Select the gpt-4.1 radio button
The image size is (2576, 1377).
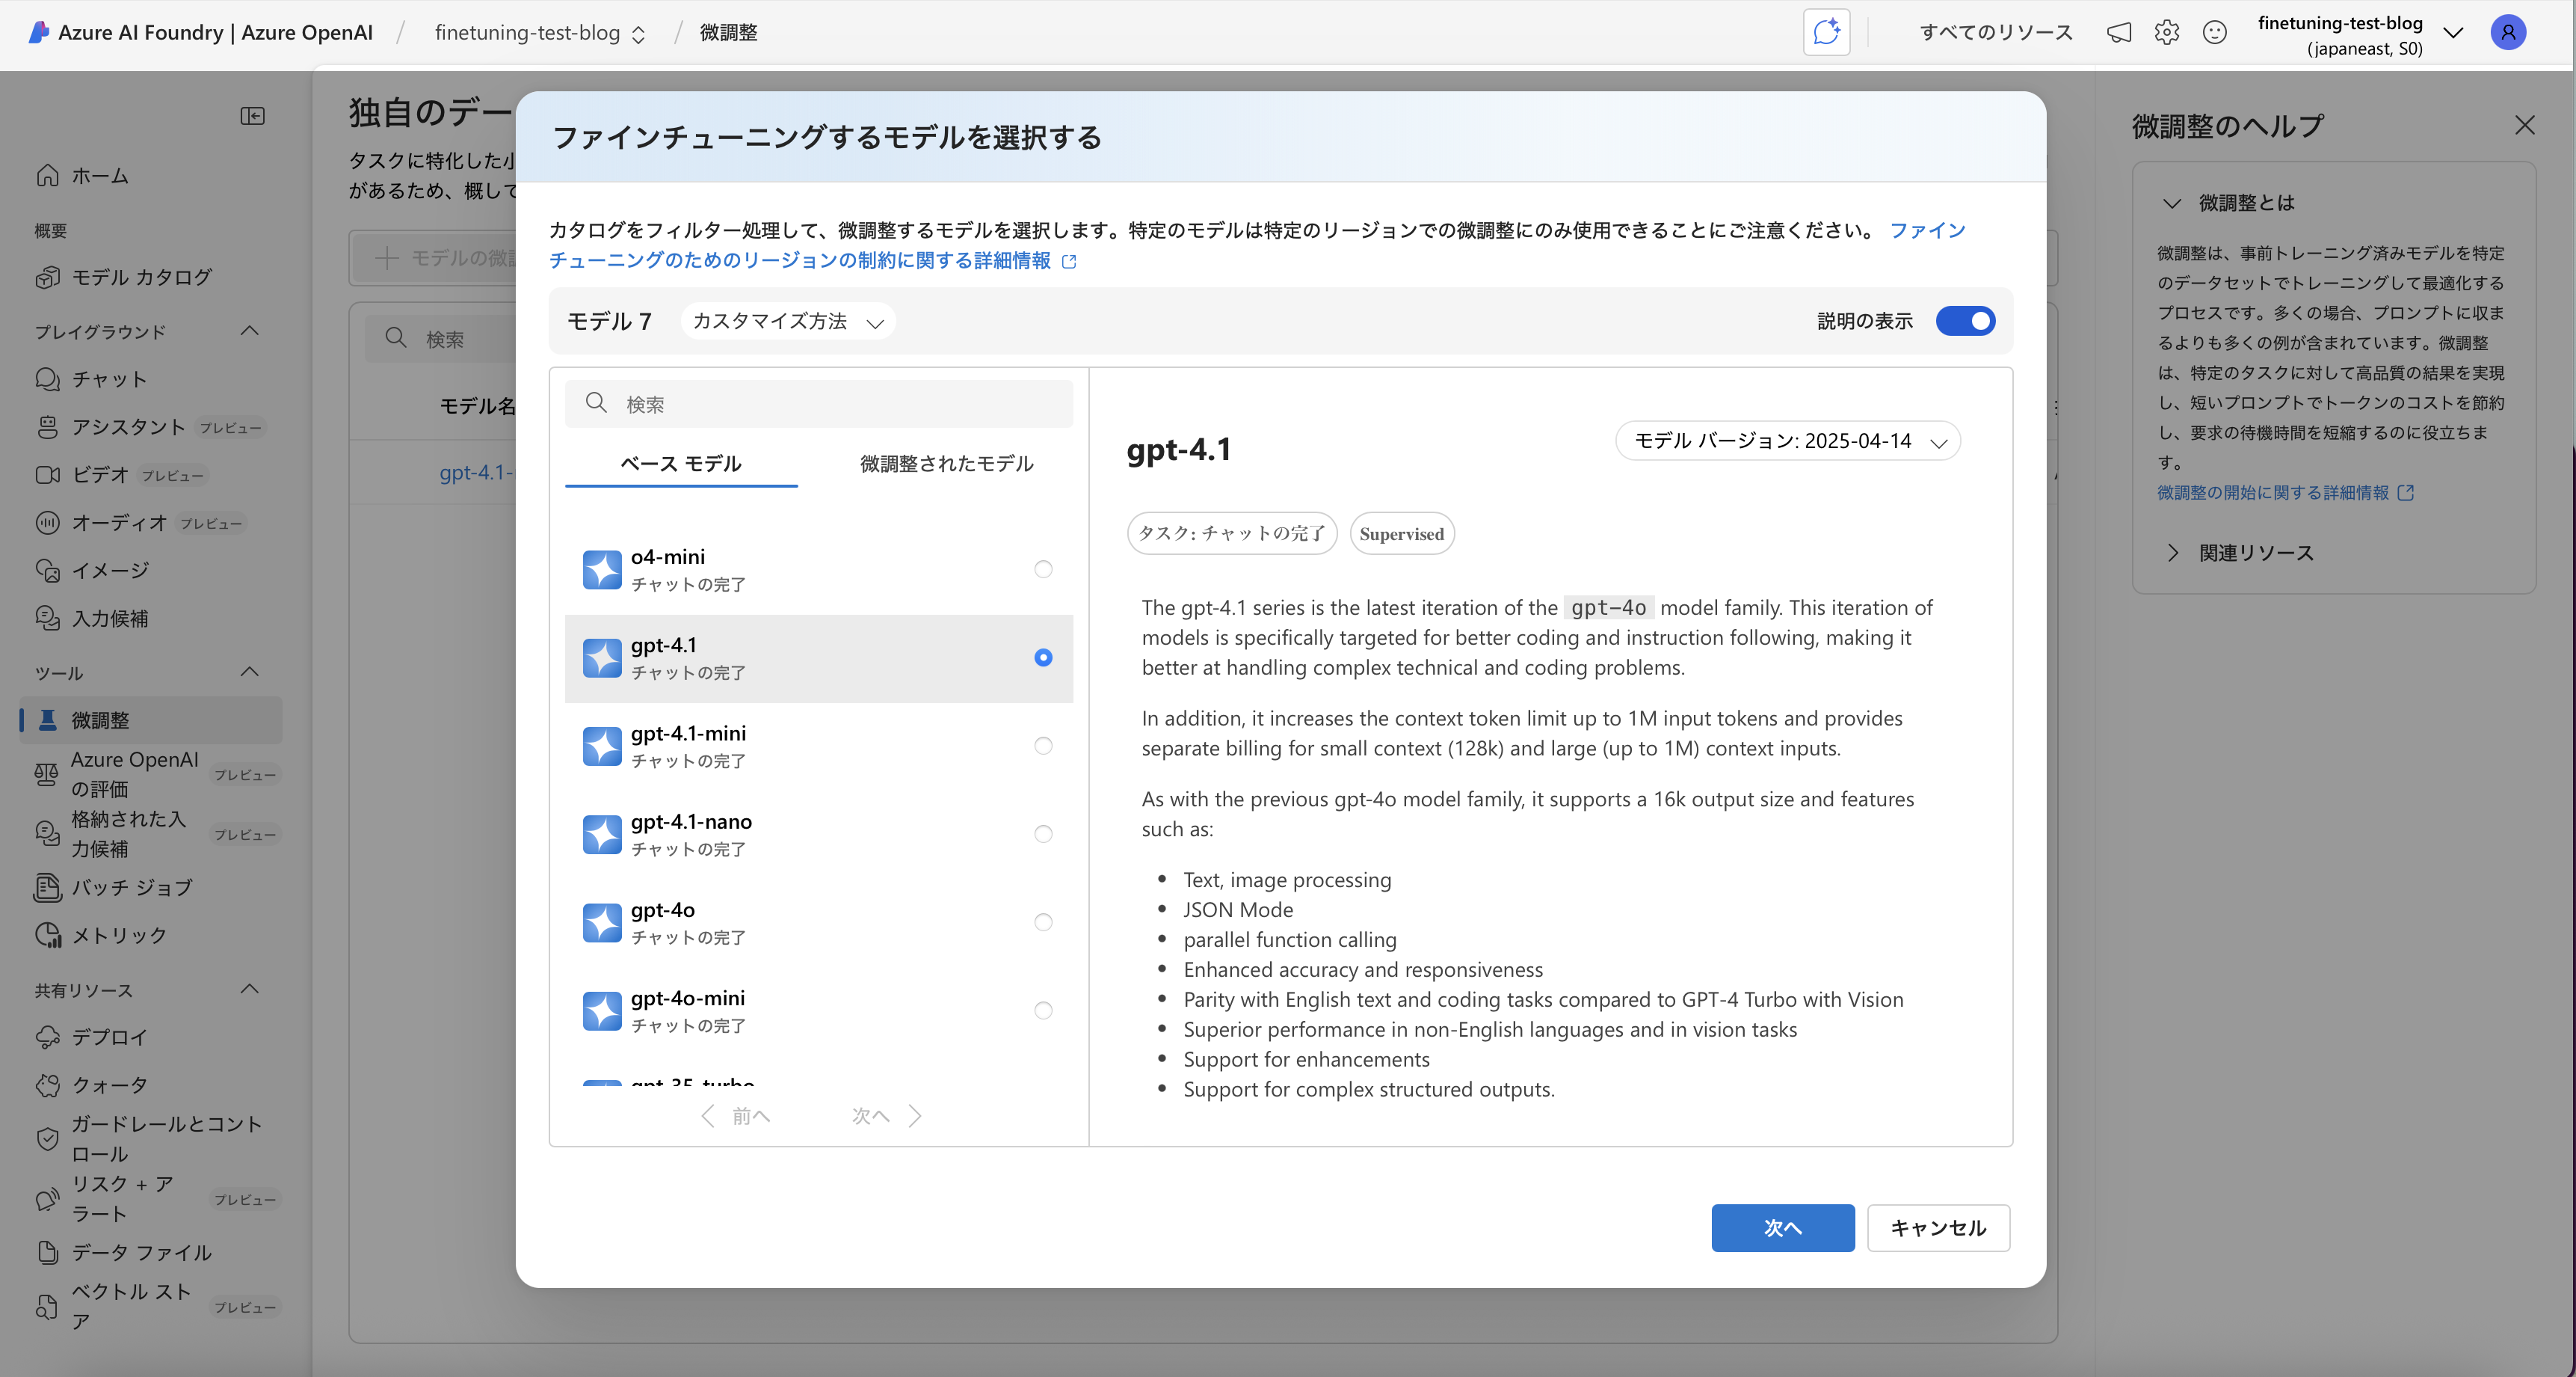1043,657
